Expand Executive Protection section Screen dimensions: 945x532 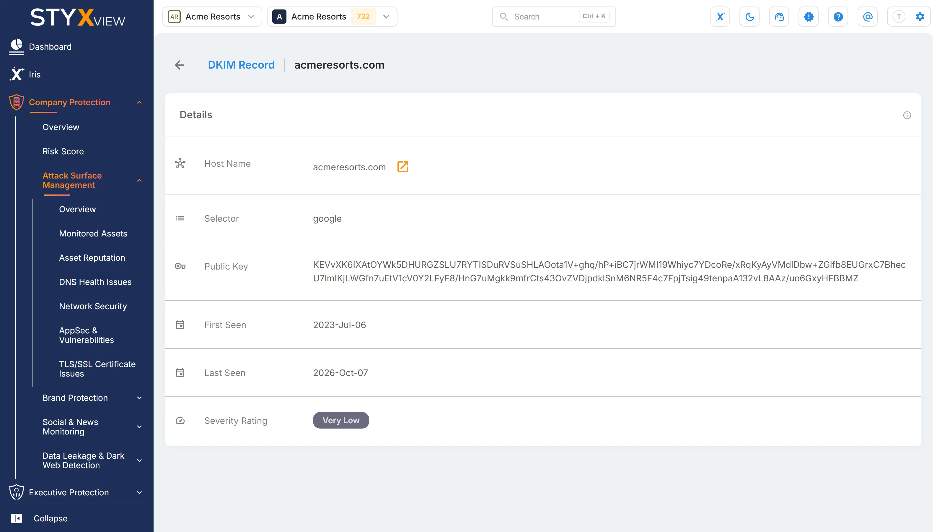(139, 493)
